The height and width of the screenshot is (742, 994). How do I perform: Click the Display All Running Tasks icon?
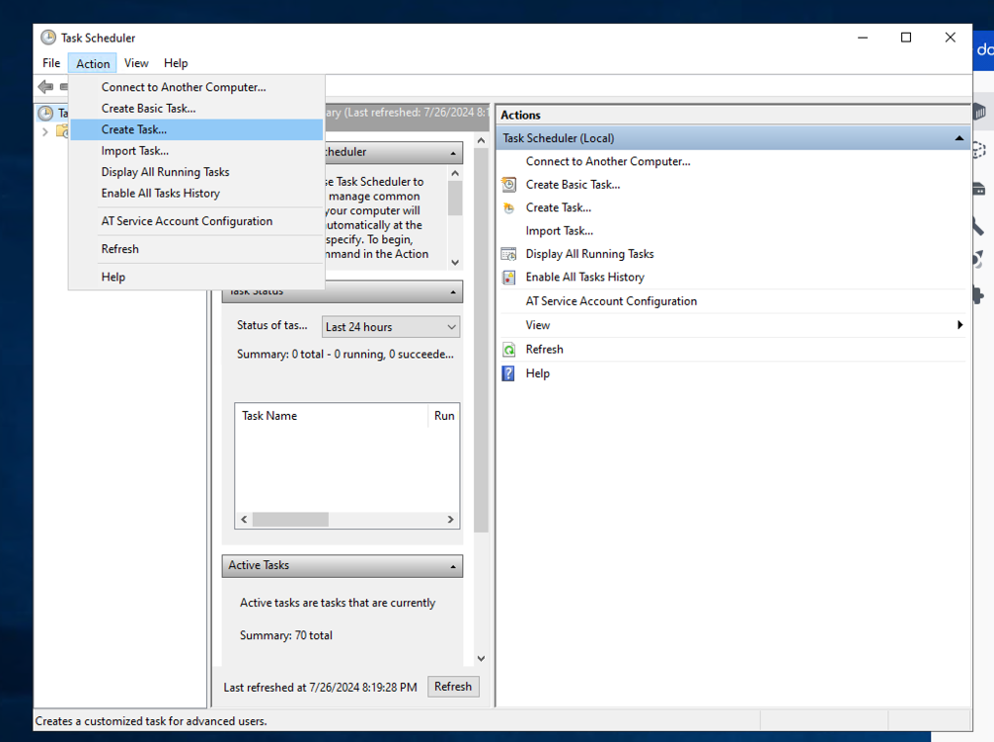(509, 253)
